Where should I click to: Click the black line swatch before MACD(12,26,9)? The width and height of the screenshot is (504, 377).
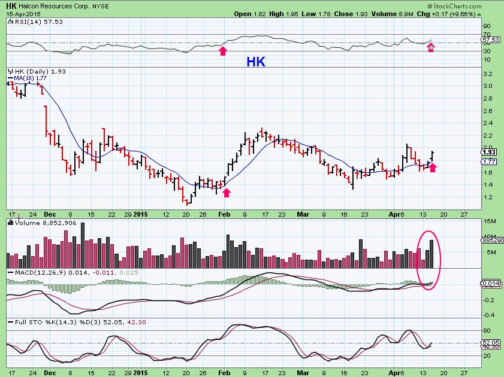point(10,272)
